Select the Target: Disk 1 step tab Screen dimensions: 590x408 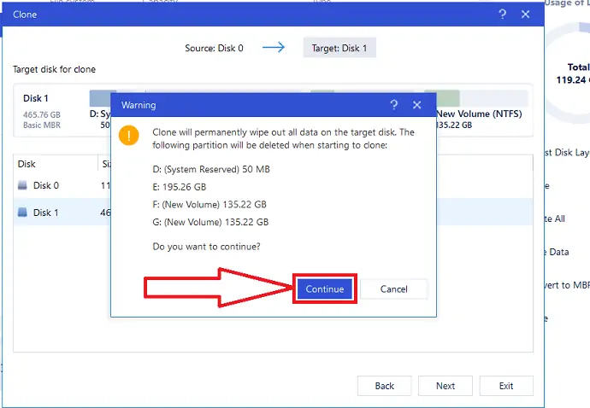339,48
